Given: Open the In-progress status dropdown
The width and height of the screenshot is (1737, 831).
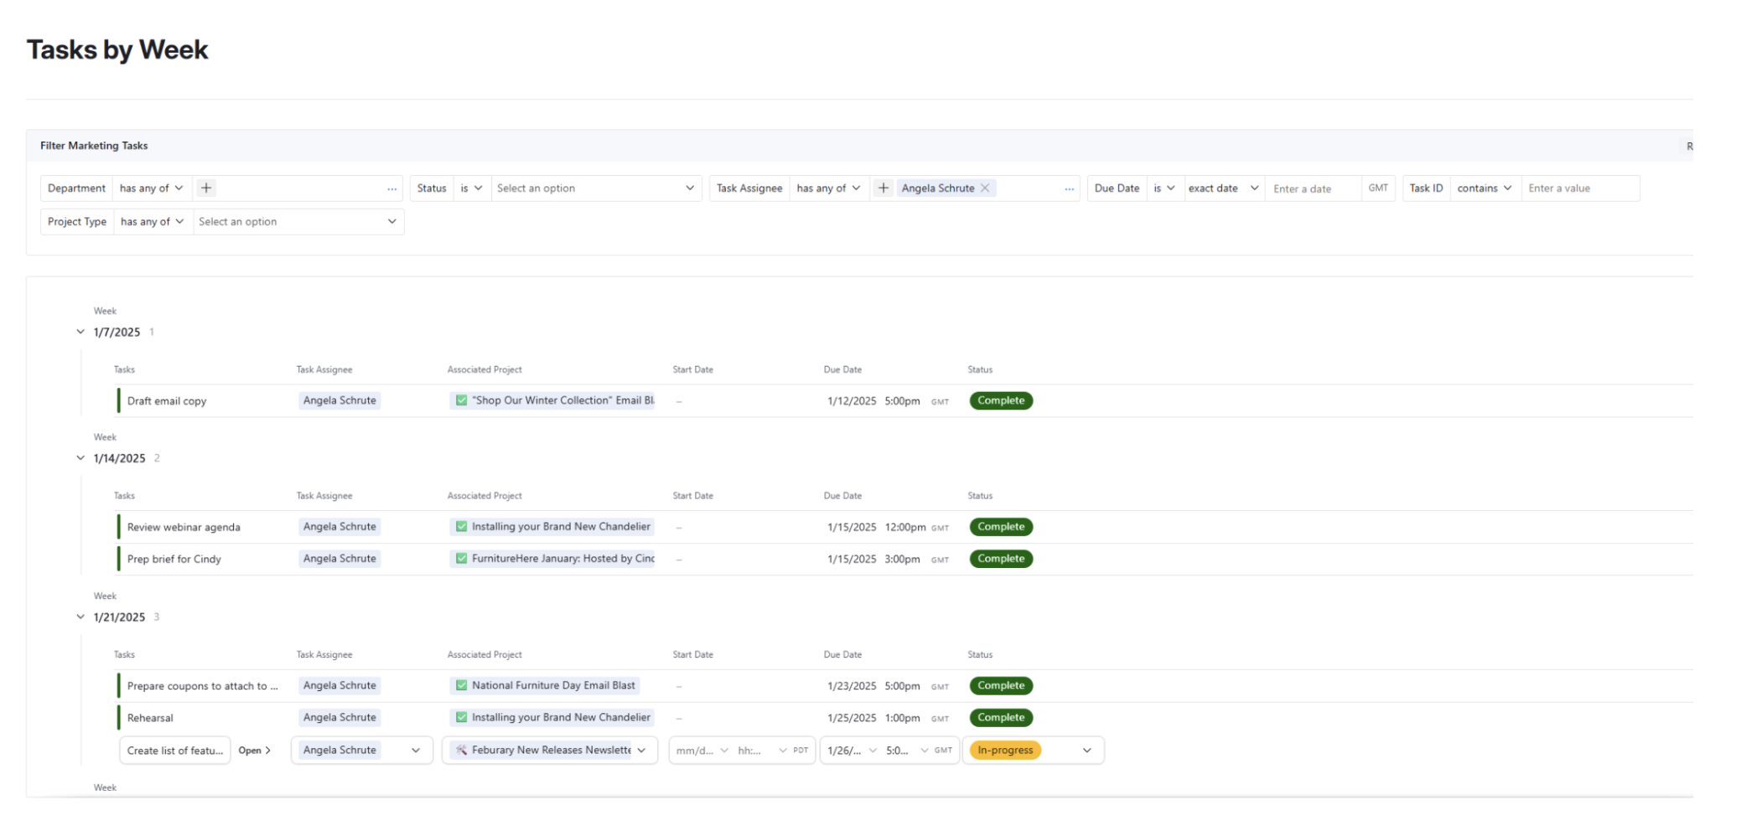Looking at the screenshot, I should pos(1086,751).
